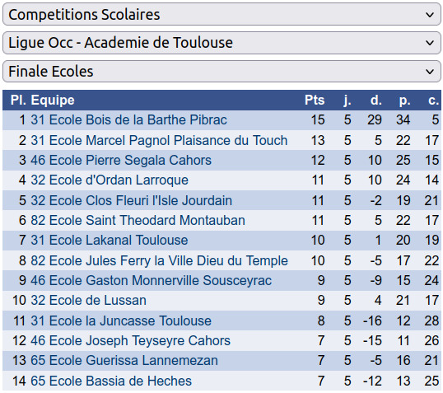Click 31 Ecole Lakanal Toulouse team
443x393 pixels.
click(110, 241)
